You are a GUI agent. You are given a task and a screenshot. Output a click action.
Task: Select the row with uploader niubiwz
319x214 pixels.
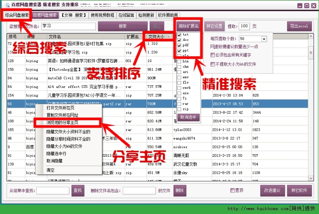coord(158,147)
